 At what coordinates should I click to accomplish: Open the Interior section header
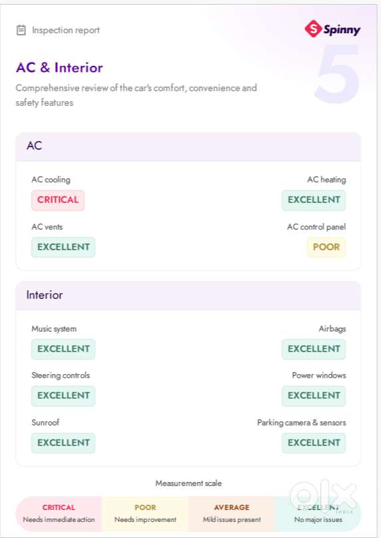coord(188,296)
